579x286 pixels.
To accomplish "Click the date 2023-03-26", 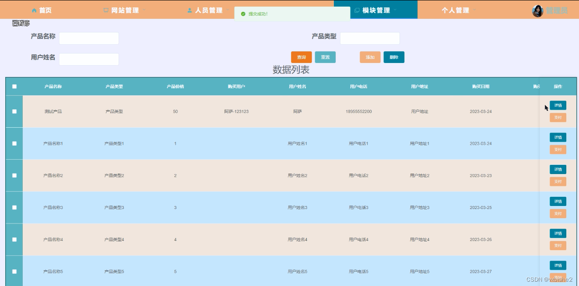I will pyautogui.click(x=481, y=240).
